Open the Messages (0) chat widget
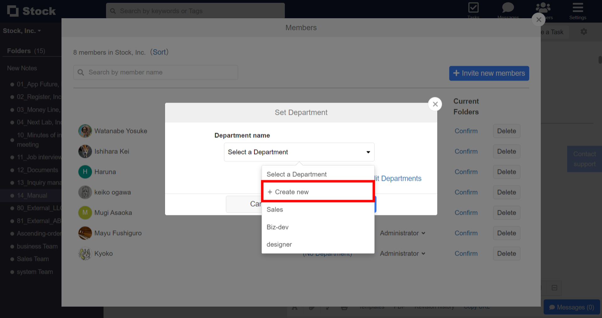The height and width of the screenshot is (318, 602). 571,307
